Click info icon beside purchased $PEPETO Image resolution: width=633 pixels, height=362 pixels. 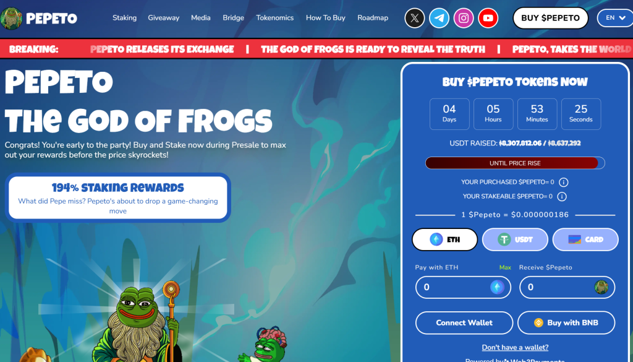tap(564, 182)
